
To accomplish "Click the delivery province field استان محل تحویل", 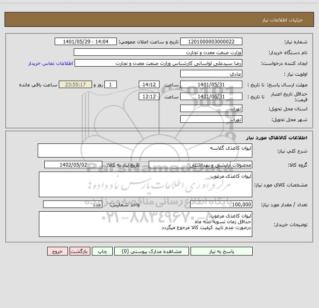I will pyautogui.click(x=211, y=108).
